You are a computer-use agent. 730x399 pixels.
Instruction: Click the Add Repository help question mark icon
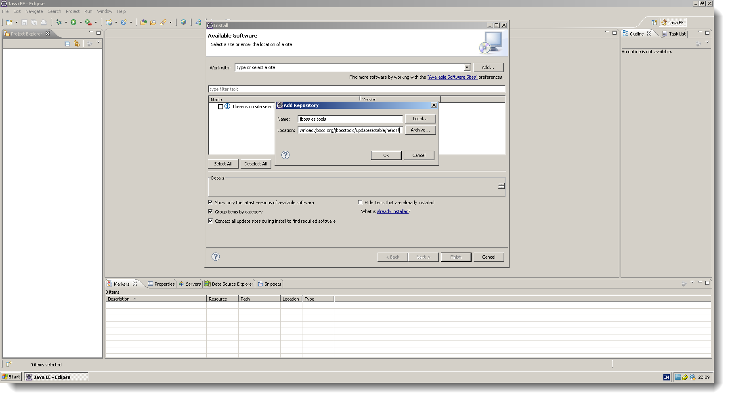[x=285, y=155]
